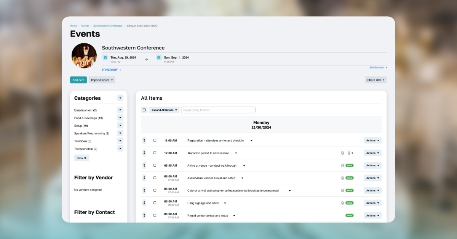
Task: Click drag handle for Rental vendor row
Action: click(144, 215)
